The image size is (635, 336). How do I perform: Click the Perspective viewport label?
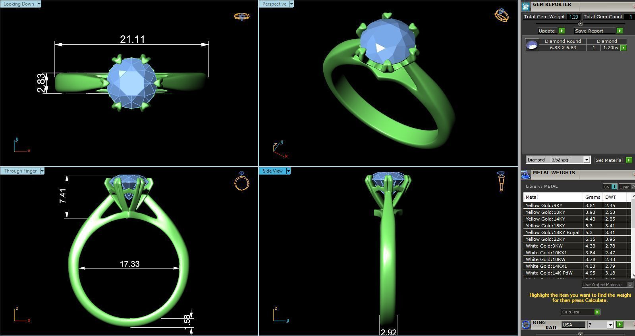tap(274, 4)
